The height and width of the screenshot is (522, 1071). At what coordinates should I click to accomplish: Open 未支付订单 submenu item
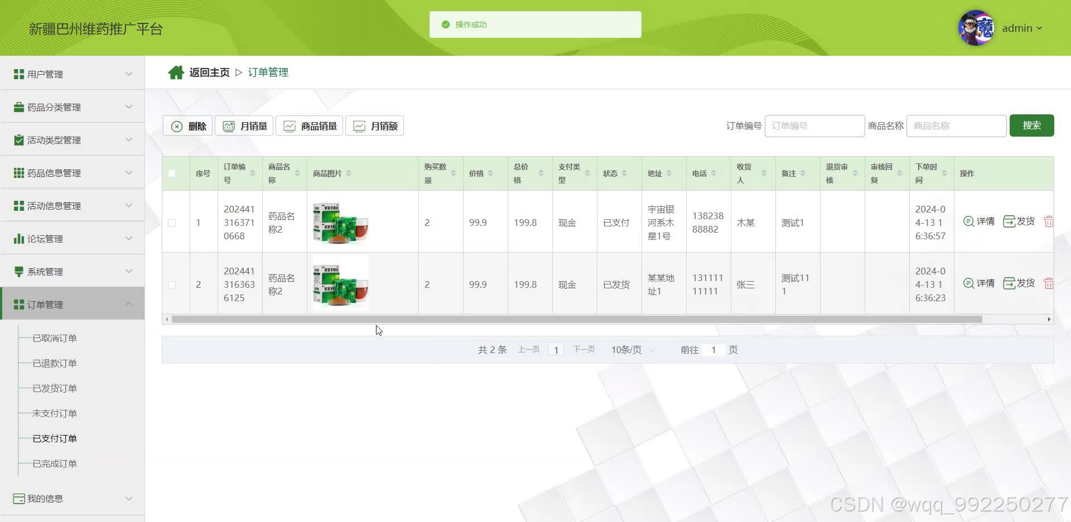(55, 413)
